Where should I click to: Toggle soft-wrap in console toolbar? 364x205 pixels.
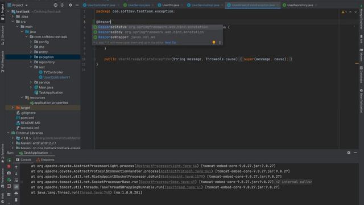(16, 180)
